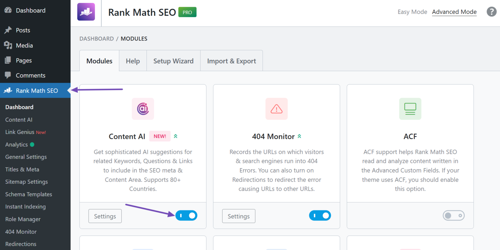
Task: Open Rank Math Dashboard submenu
Action: click(x=19, y=107)
